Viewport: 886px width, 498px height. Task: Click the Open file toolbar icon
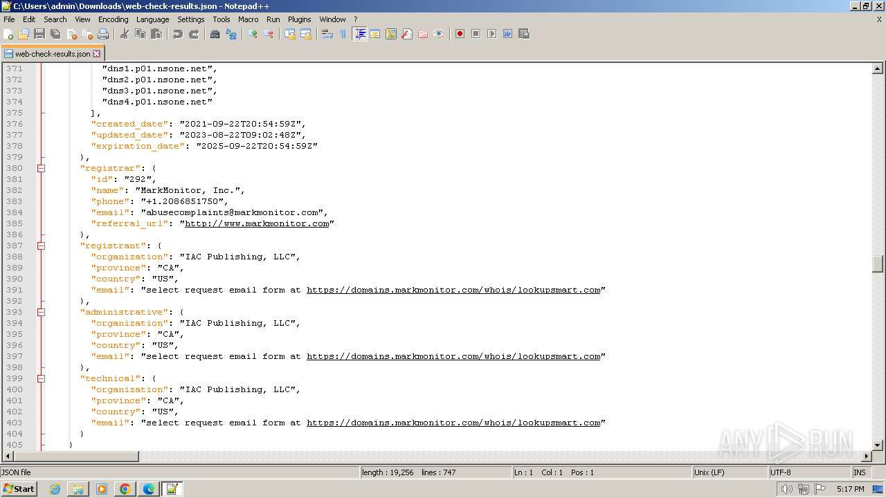tap(24, 34)
